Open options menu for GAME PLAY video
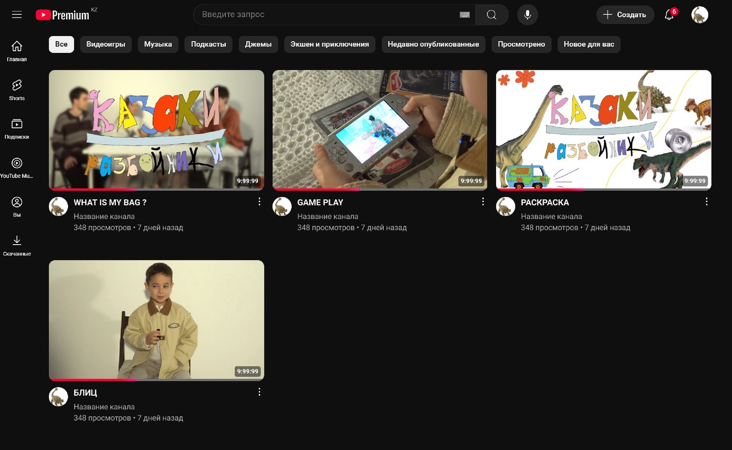This screenshot has height=450, width=732. (483, 202)
